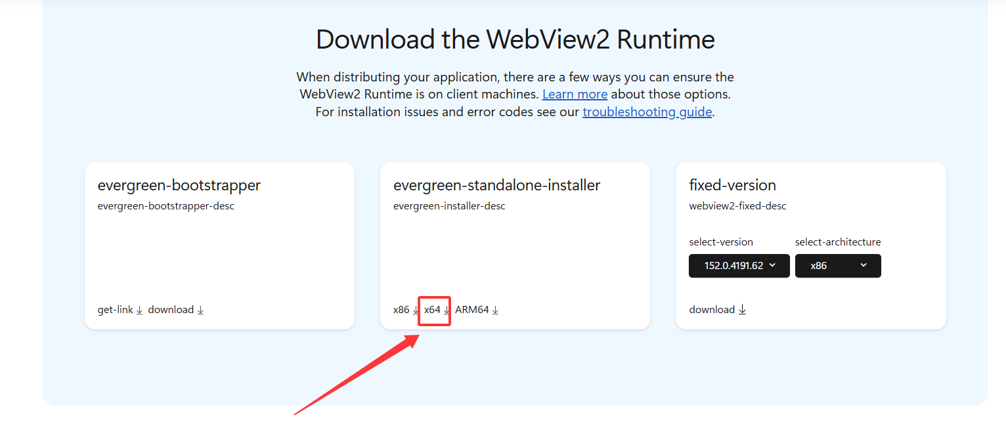Viewport: 1006px width, 447px height.
Task: Click download in evergreen-bootstrapper card
Action: coord(176,310)
